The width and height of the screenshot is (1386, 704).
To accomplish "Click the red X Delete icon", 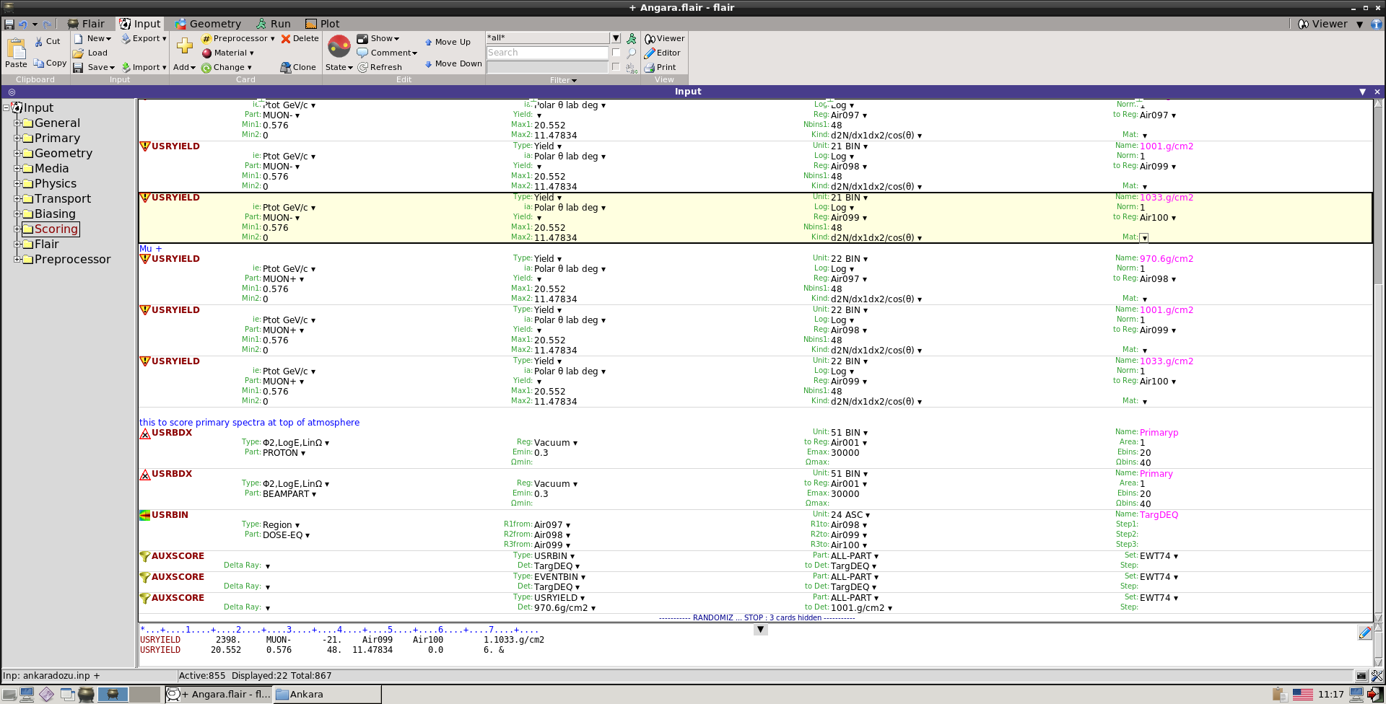I will tap(286, 39).
